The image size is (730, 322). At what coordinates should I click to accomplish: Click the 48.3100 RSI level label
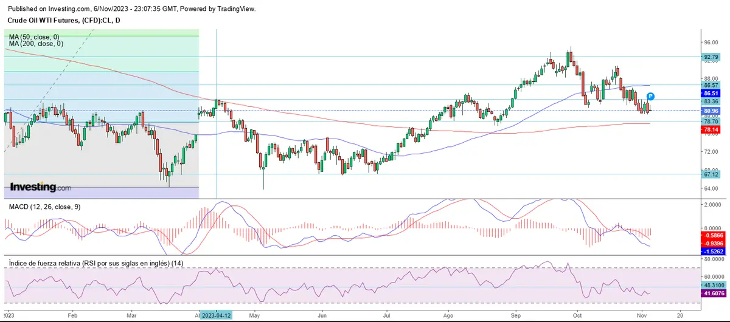(x=711, y=284)
